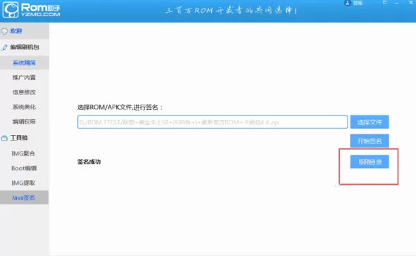Click the skin/feedback icon beside minimize
Image resolution: width=416 pixels, height=256 pixels.
point(385,2)
